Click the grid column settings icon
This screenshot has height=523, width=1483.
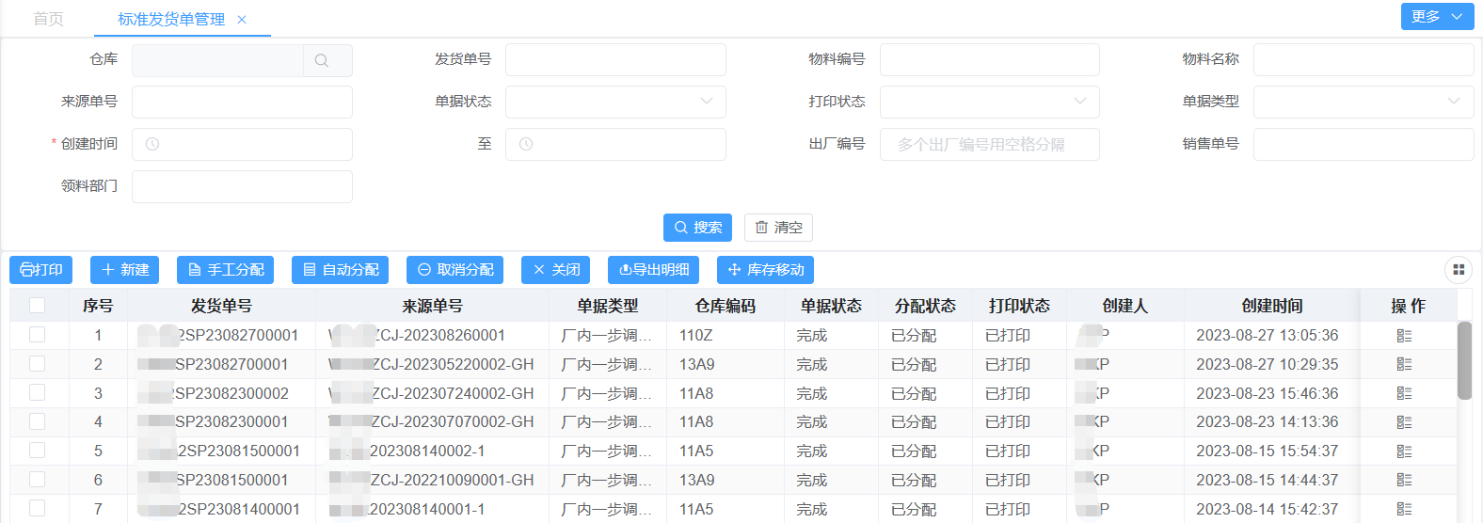[1458, 270]
